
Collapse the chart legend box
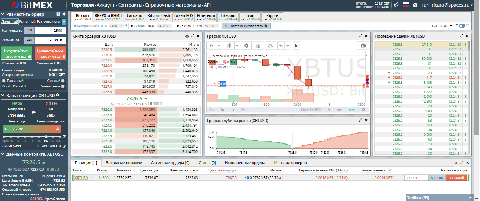[209, 56]
